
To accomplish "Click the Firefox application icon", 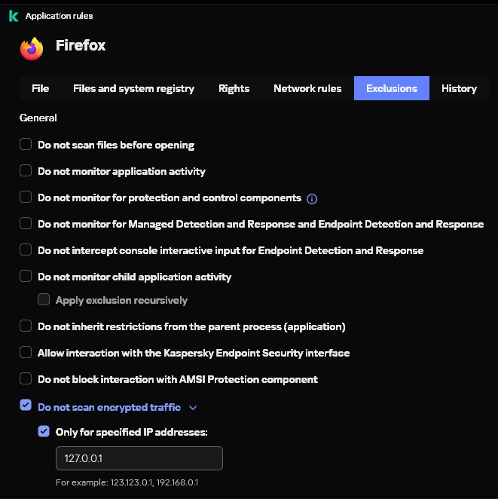I will 32,48.
